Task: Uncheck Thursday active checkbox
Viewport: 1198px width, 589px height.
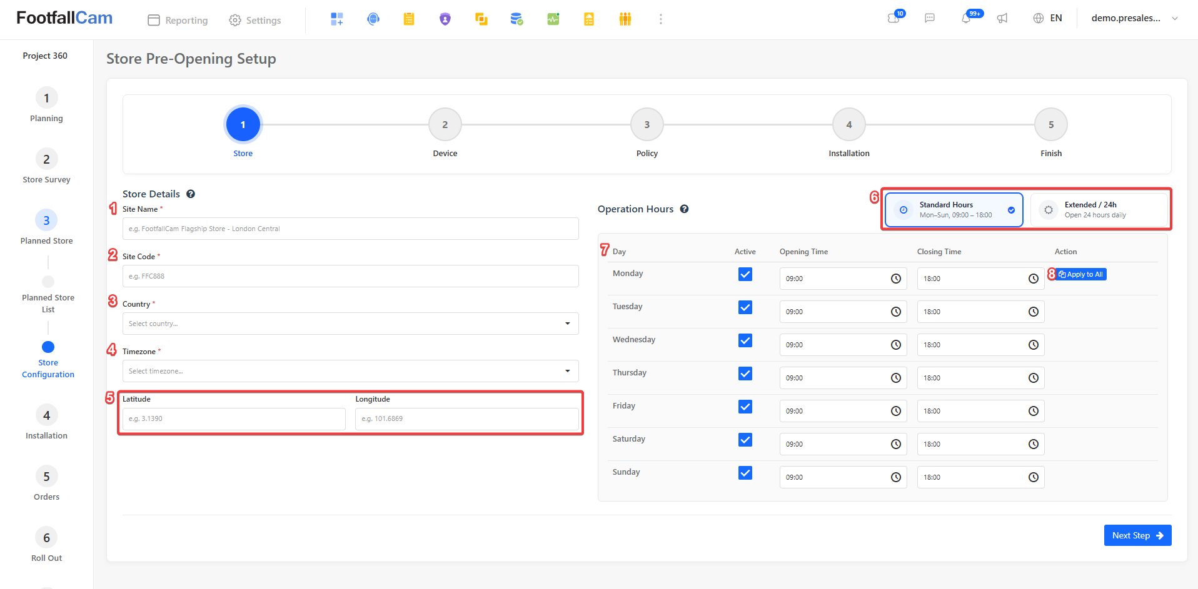Action: [x=745, y=374]
